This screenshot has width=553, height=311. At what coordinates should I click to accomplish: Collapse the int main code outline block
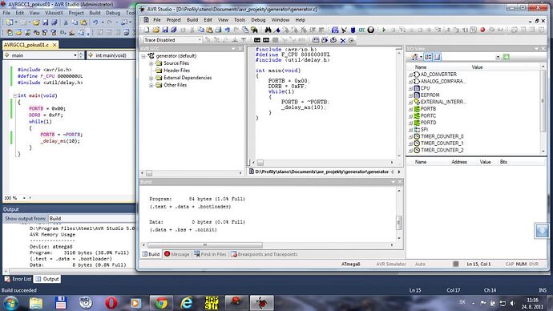tap(15, 95)
